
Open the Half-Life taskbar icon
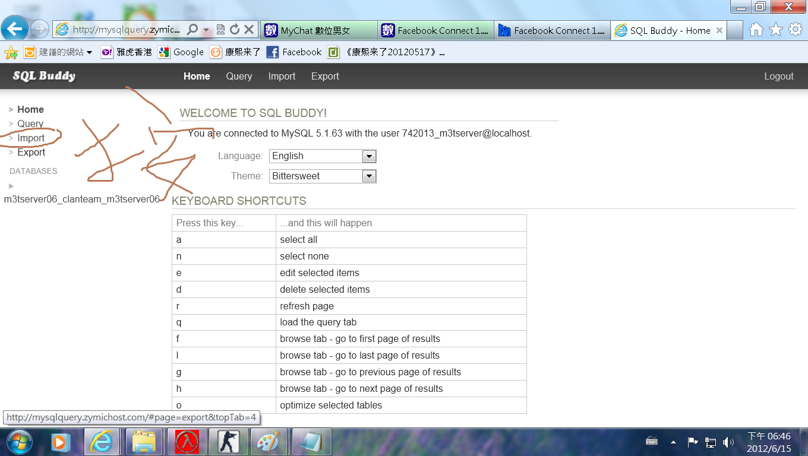[x=187, y=442]
